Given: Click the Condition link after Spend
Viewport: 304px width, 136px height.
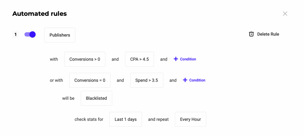Looking at the screenshot, I should pyautogui.click(x=197, y=80).
